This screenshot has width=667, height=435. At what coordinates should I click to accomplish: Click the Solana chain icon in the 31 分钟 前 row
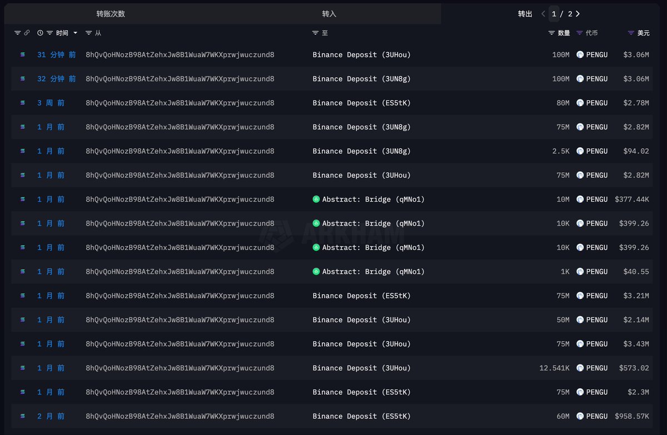coord(23,54)
